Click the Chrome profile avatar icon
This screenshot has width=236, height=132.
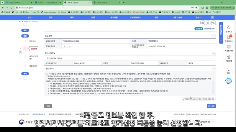coord(207,8)
